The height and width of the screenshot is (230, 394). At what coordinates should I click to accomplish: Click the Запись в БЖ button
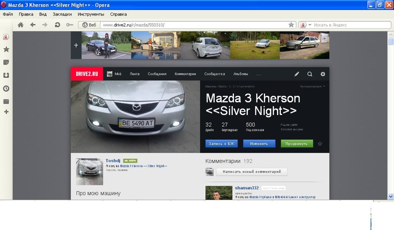[221, 144]
